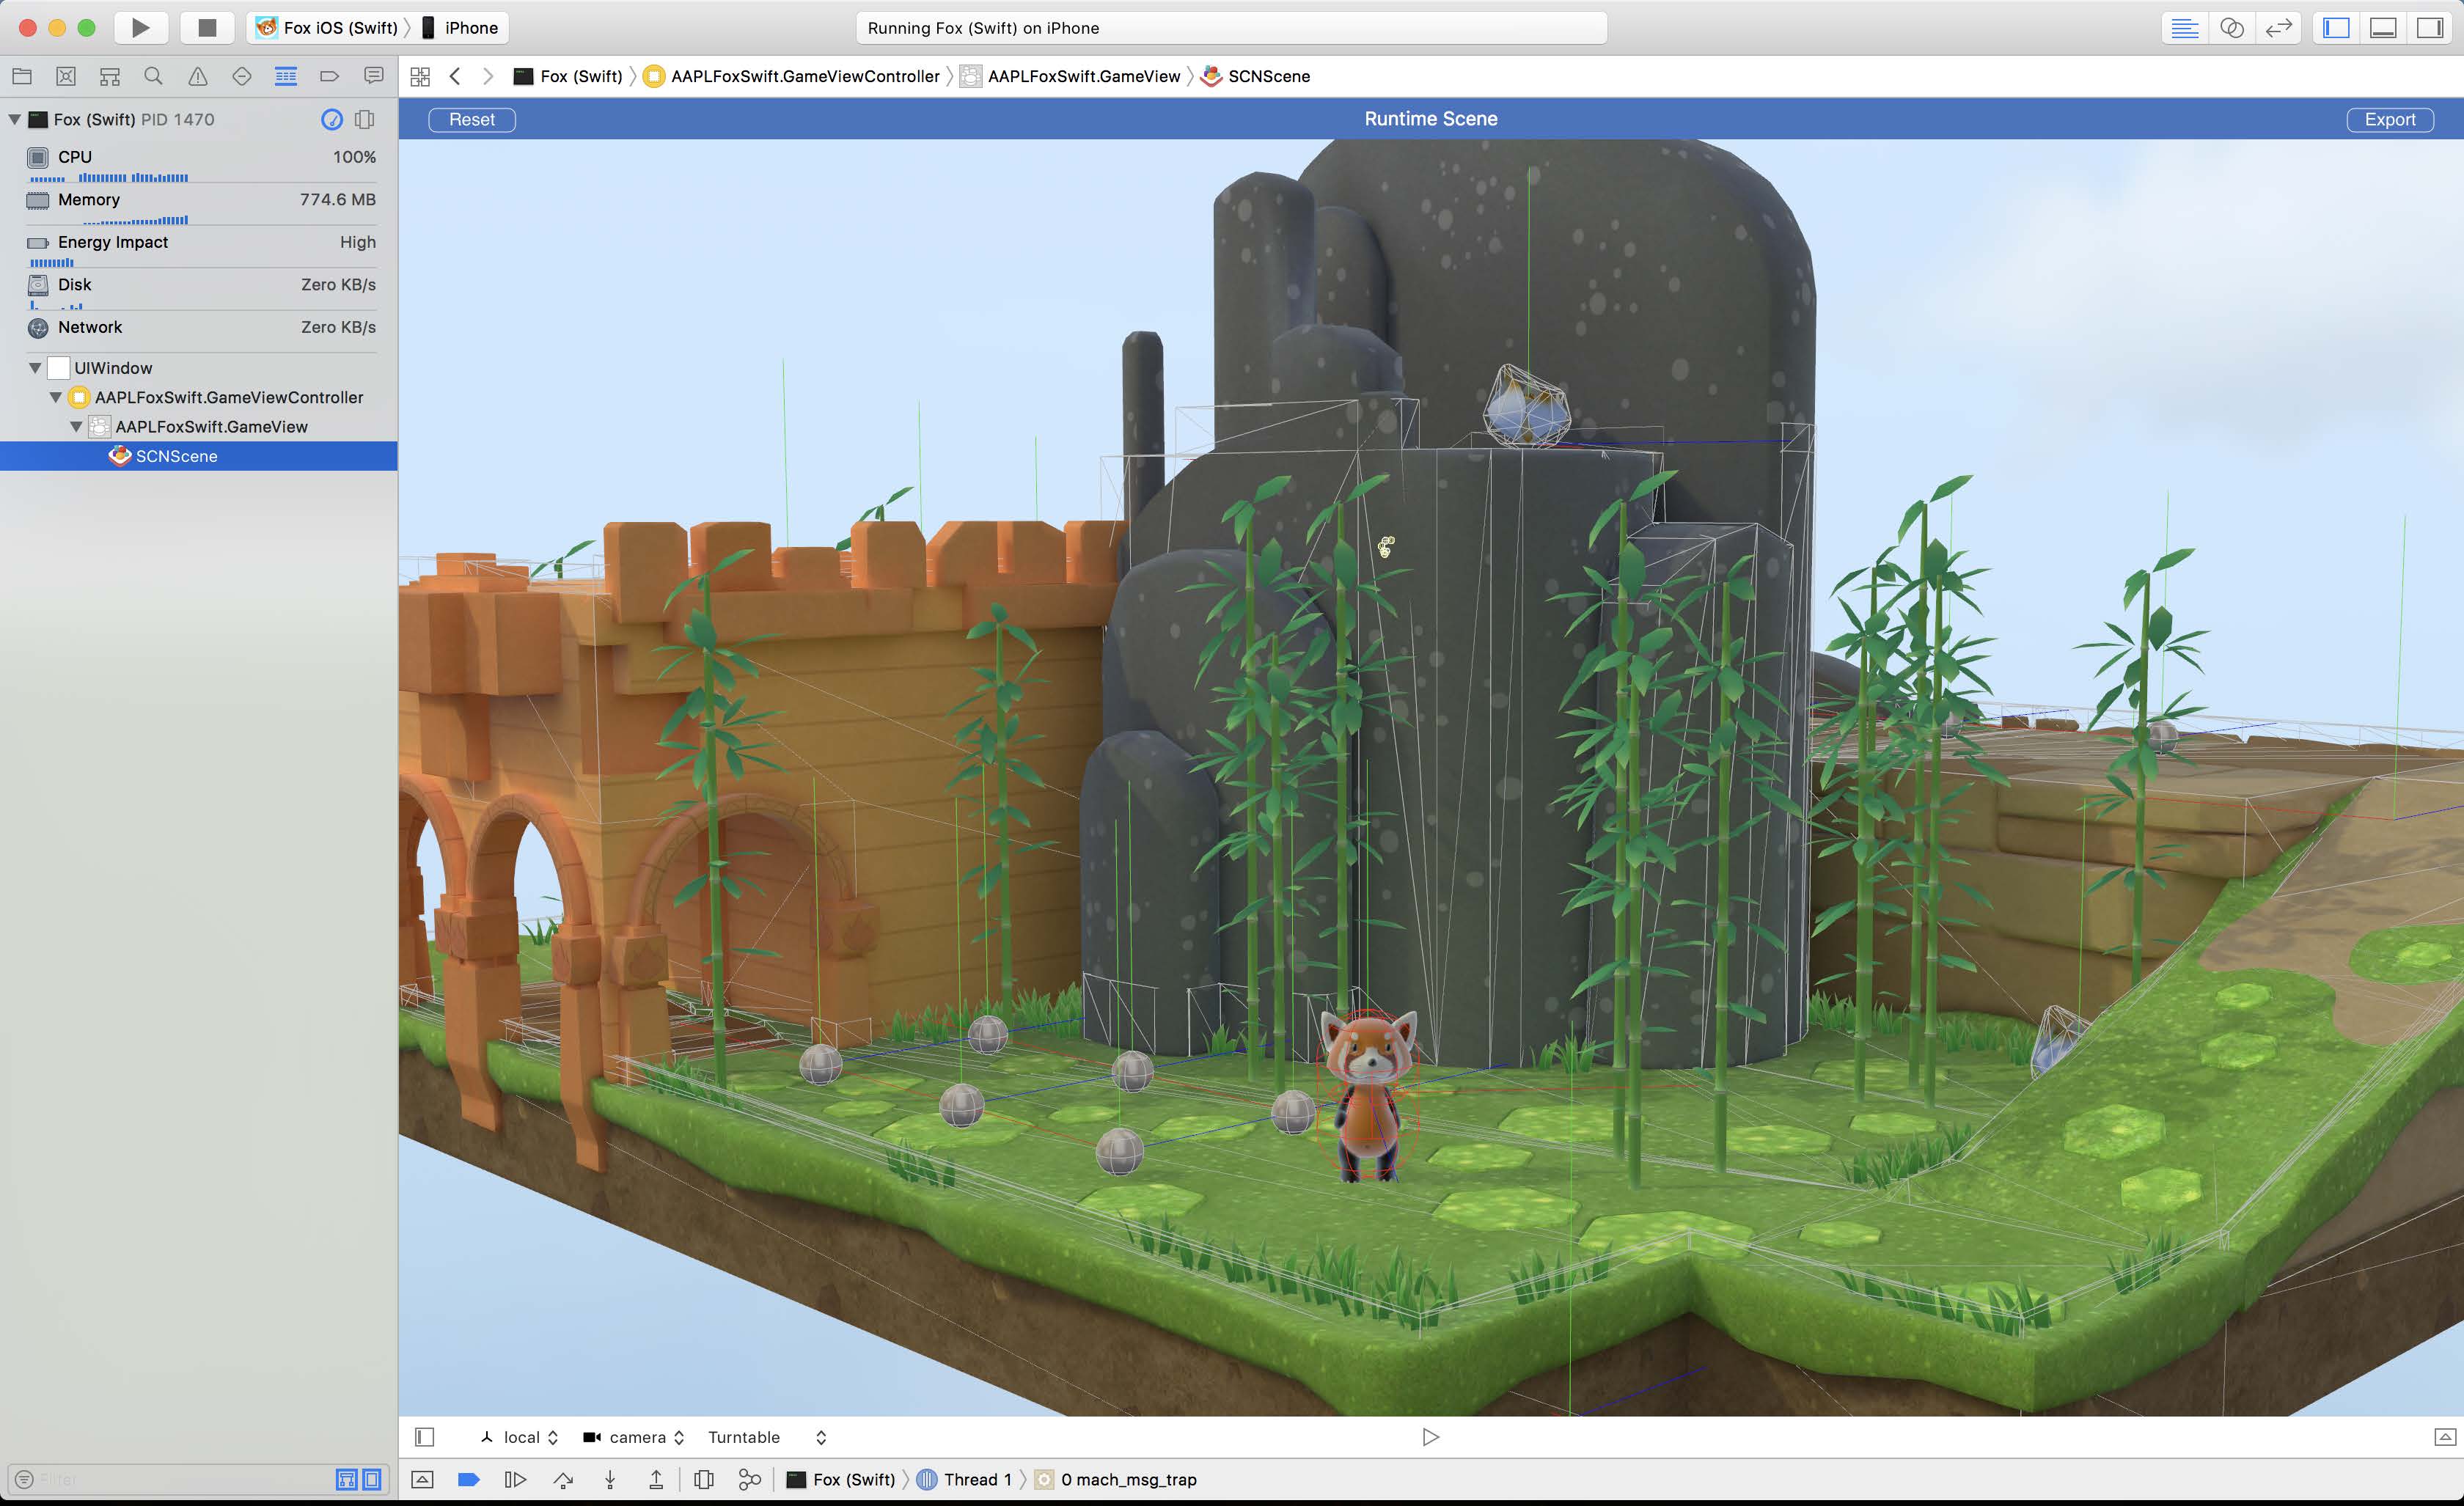Toggle scene graph outline sidebar
This screenshot has height=1506, width=2464.
[x=424, y=1437]
